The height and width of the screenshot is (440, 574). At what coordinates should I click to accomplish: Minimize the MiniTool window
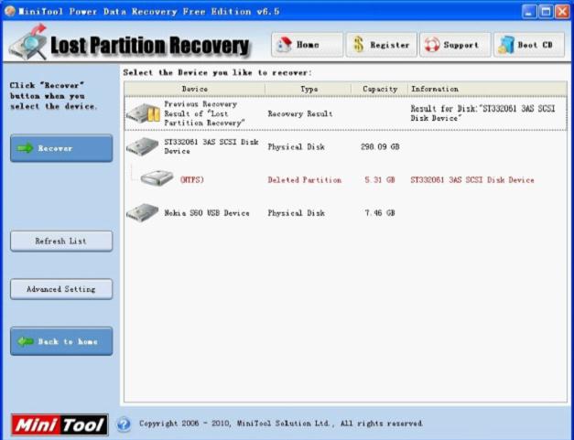[x=529, y=11]
